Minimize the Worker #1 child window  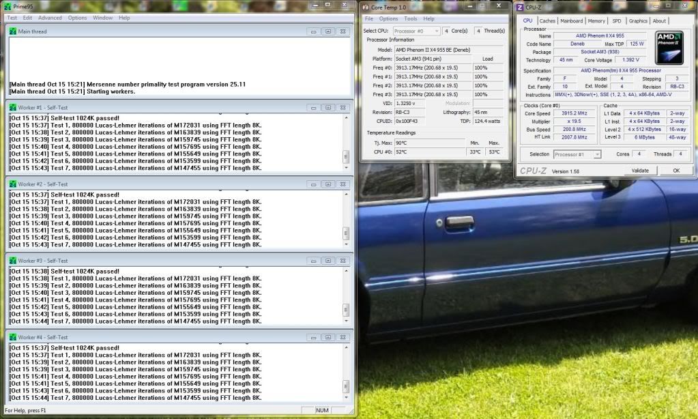pos(313,107)
